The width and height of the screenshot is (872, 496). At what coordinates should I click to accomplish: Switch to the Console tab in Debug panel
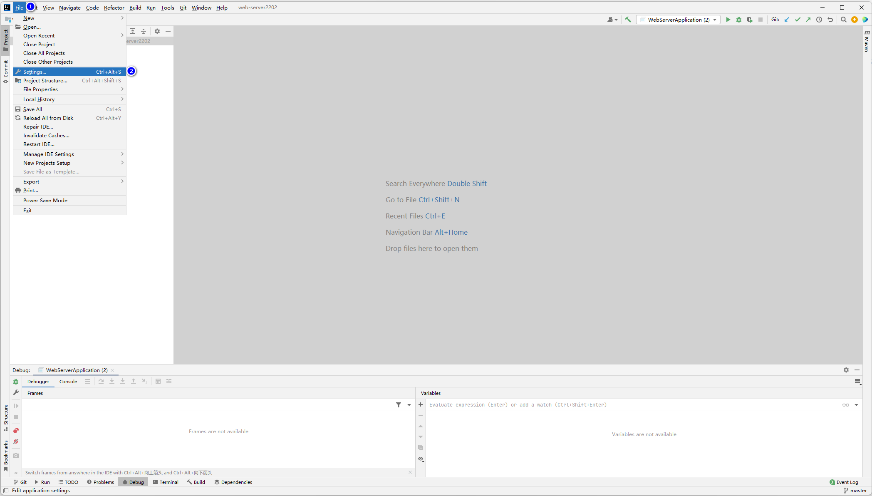(x=68, y=382)
